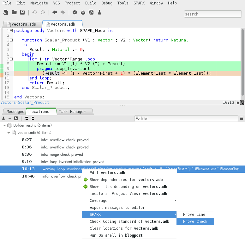Collapse the Builder results tree node

coord(4,125)
